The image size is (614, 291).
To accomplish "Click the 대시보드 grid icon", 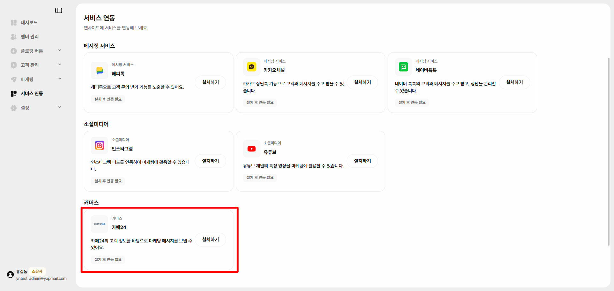I will [x=13, y=23].
